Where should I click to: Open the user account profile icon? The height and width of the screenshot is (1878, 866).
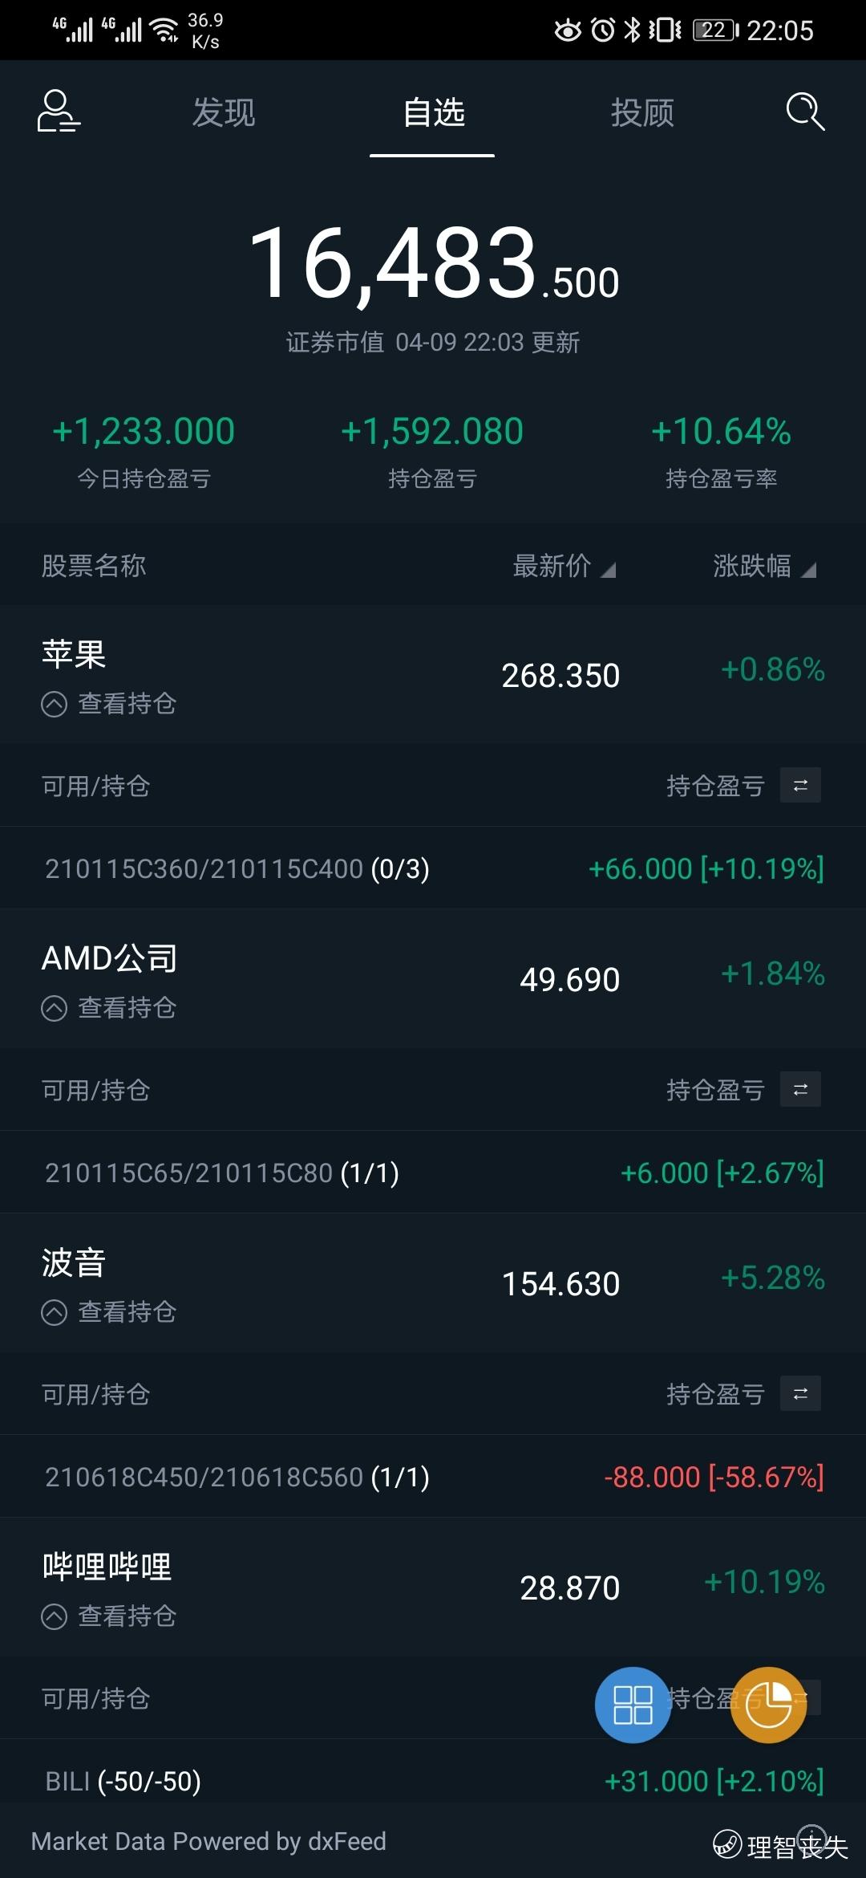(x=59, y=111)
